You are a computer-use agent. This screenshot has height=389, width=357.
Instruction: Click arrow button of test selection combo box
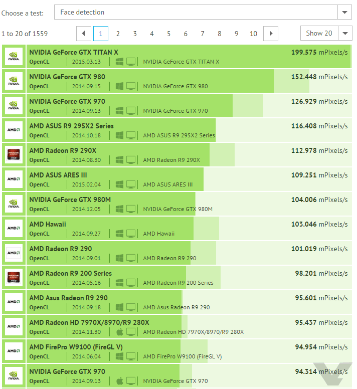coord(344,12)
